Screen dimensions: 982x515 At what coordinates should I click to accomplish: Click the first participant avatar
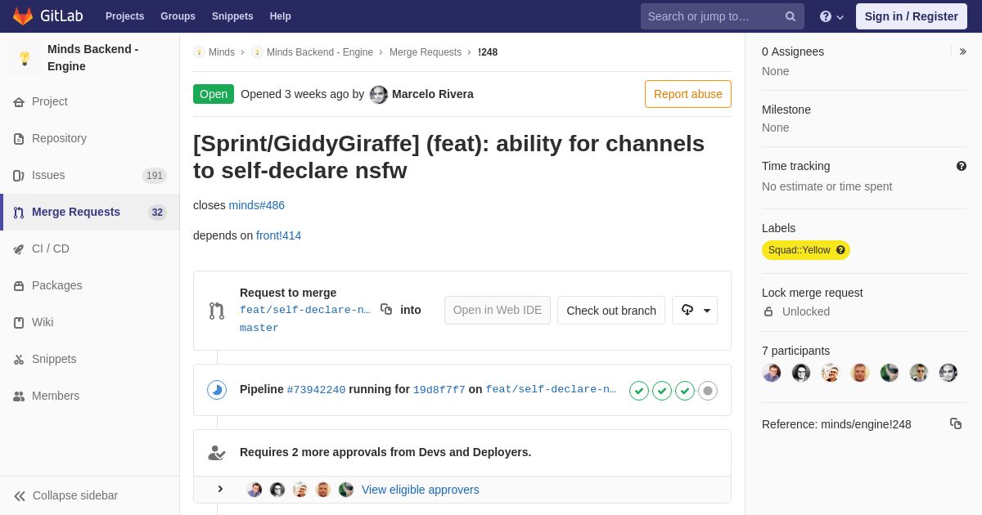772,373
